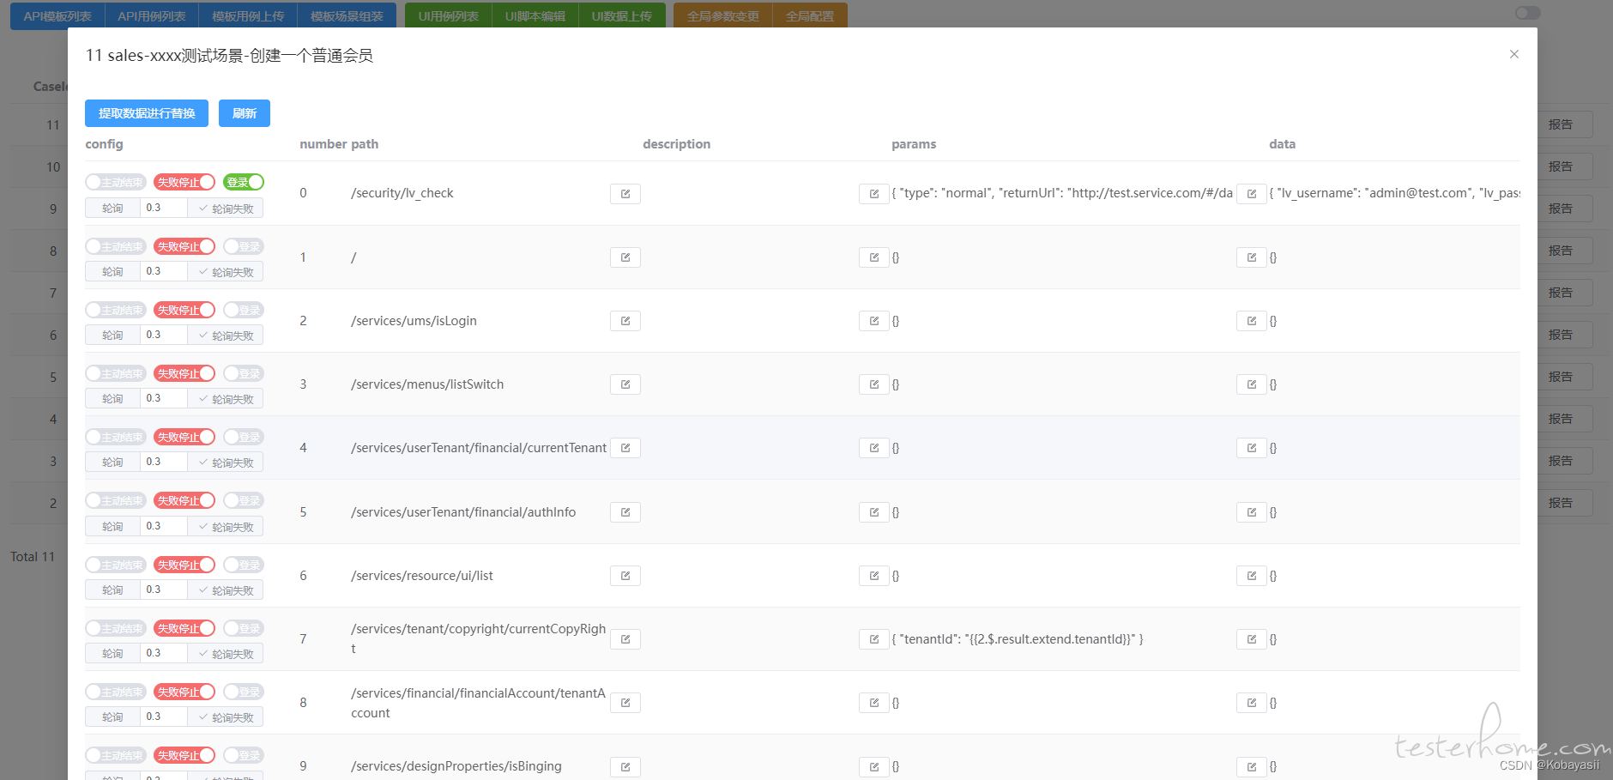This screenshot has height=780, width=1613.
Task: Edit data for row number 1
Action: click(x=1251, y=257)
